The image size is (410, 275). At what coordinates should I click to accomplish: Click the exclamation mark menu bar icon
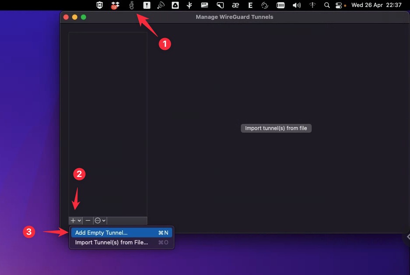[x=147, y=5]
